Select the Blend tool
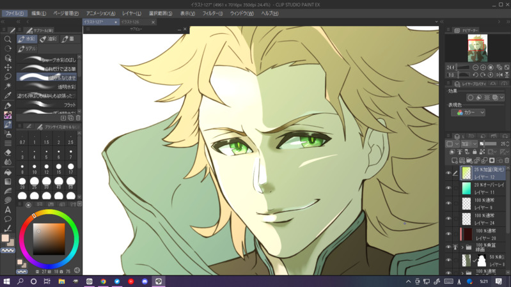This screenshot has height=287, width=511. (x=8, y=162)
